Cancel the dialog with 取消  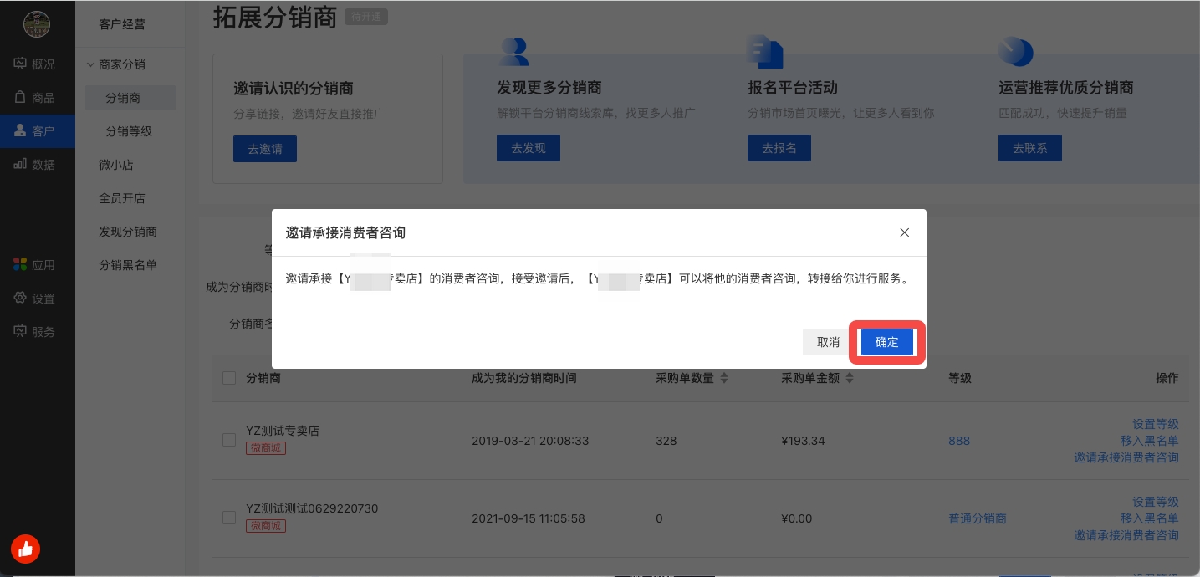[x=828, y=342]
